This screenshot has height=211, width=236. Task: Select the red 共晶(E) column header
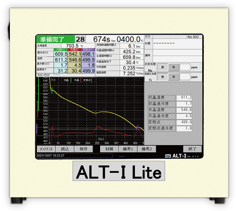pos(75,50)
